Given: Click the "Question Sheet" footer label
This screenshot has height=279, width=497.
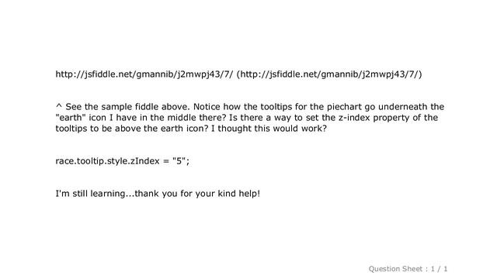Looking at the screenshot, I should (x=395, y=269).
